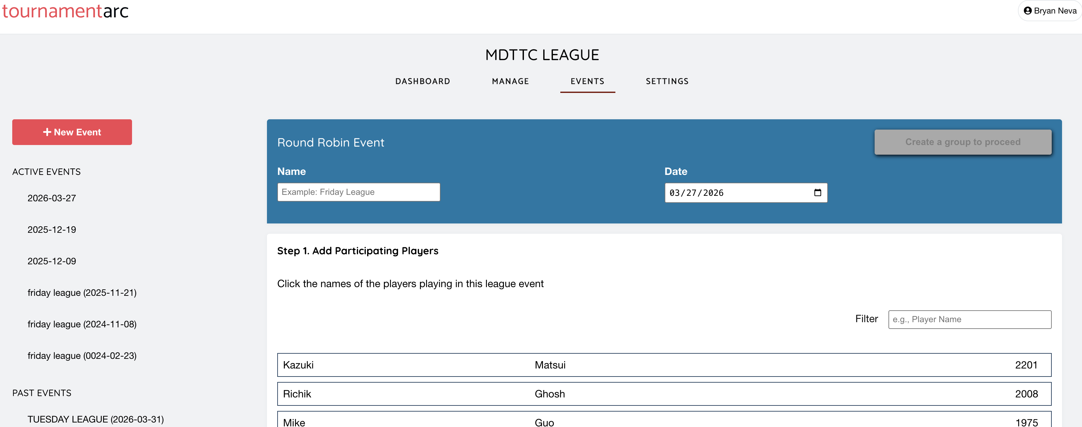The height and width of the screenshot is (427, 1082).
Task: Switch to the Dashboard tab
Action: pyautogui.click(x=422, y=81)
